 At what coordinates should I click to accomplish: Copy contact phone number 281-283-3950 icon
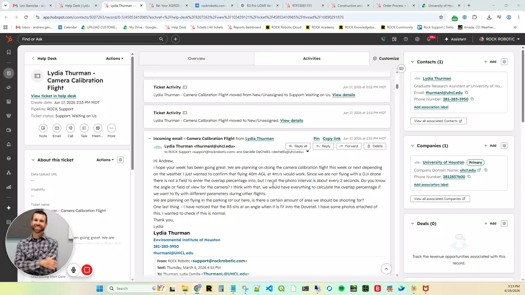472,99
